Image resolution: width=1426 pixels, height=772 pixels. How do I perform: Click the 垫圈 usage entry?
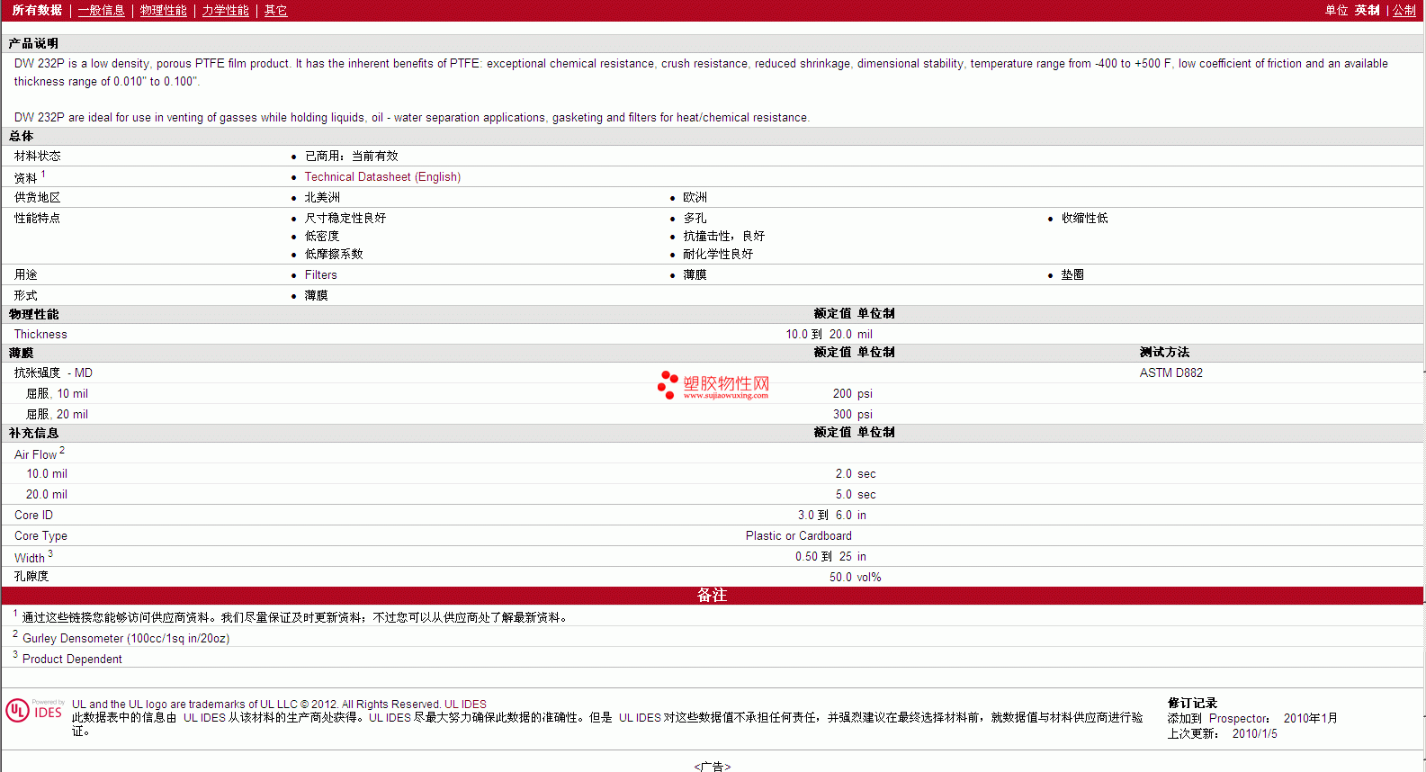point(1072,275)
